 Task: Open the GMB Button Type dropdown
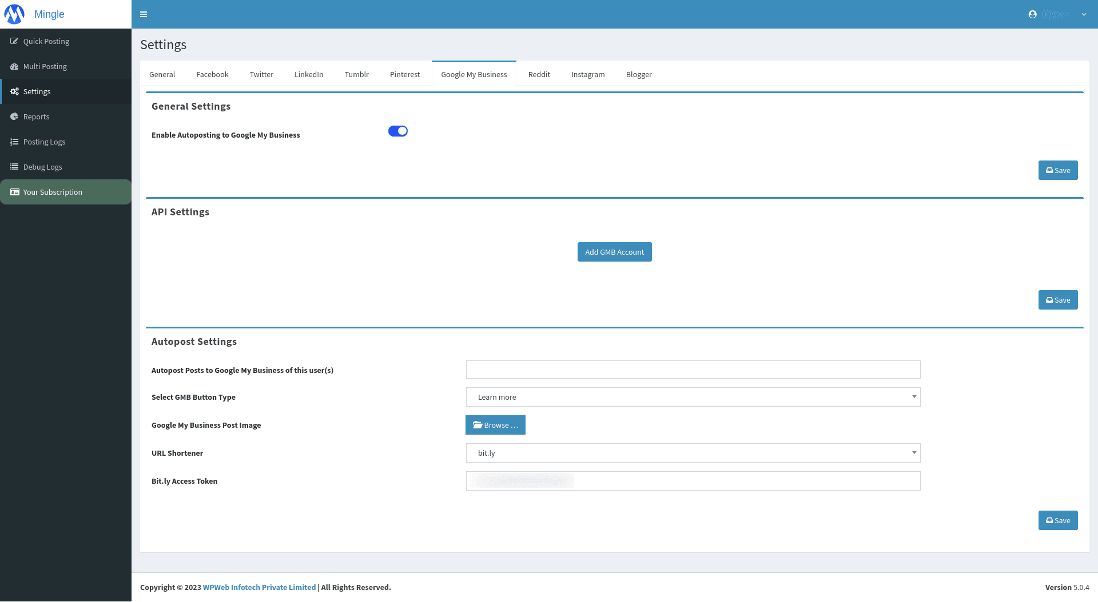point(693,397)
